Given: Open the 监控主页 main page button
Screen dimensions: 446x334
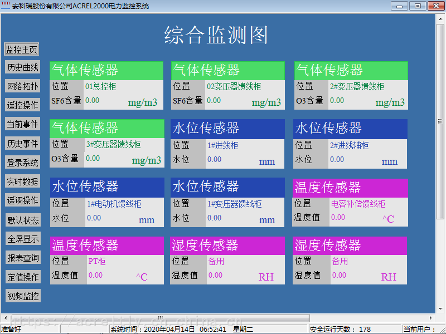Looking at the screenshot, I should click(22, 50).
